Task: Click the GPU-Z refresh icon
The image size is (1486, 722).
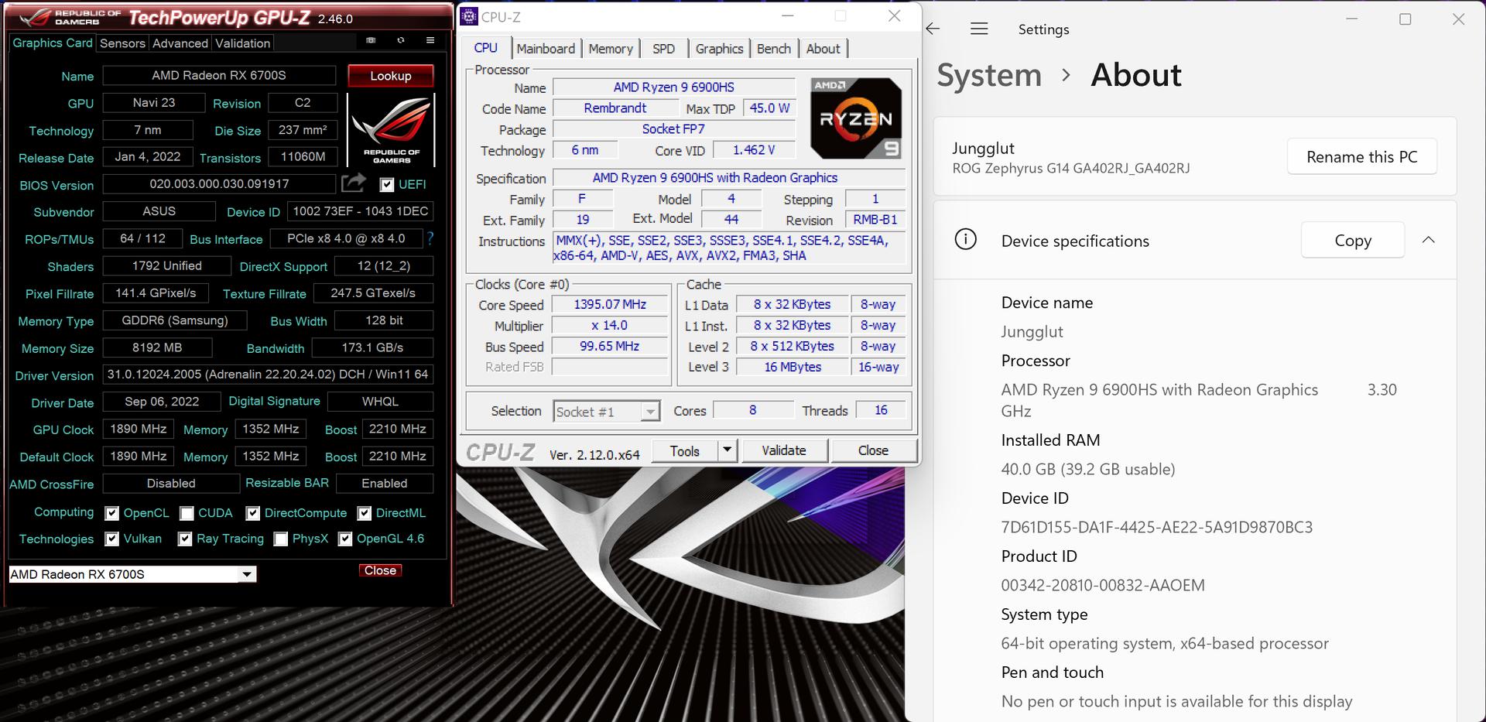Action: (x=400, y=40)
